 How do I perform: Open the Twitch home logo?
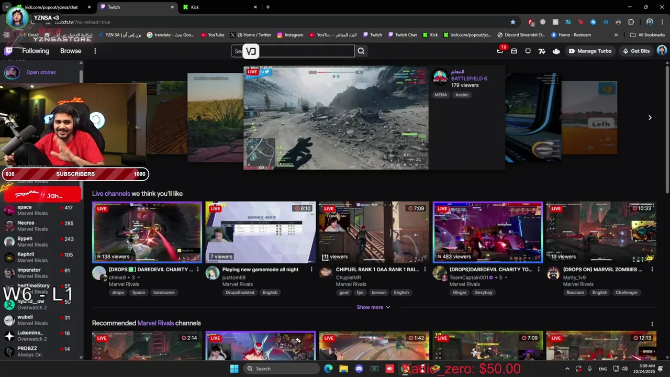[x=8, y=51]
